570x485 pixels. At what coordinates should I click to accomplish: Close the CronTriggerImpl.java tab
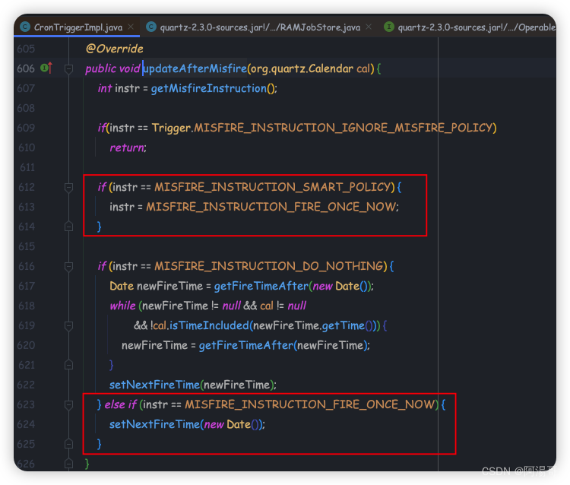(131, 27)
